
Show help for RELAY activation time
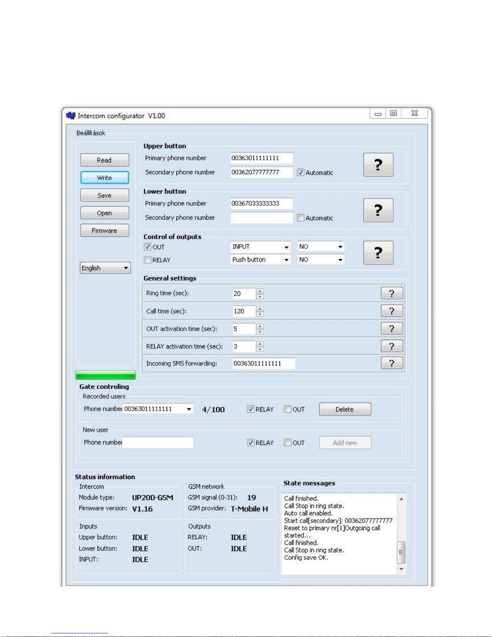(x=392, y=346)
